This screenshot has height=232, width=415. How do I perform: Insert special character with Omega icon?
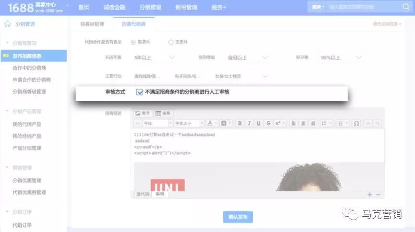[x=356, y=123]
